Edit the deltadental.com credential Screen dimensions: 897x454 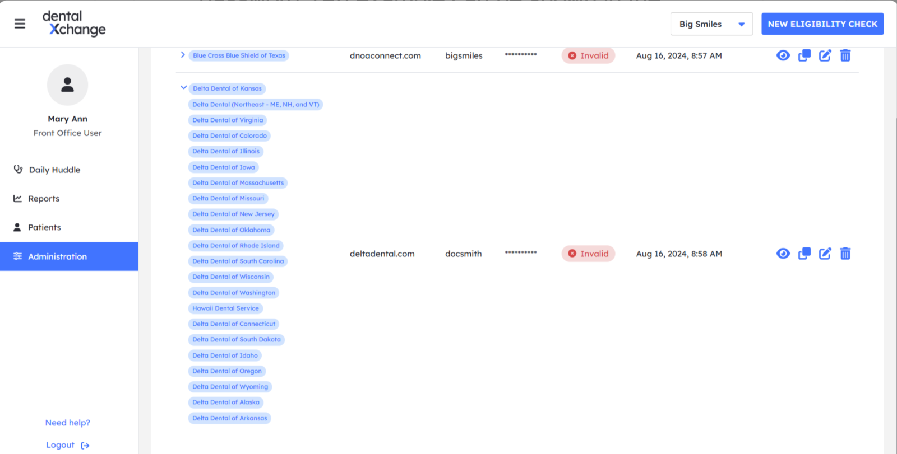point(825,254)
